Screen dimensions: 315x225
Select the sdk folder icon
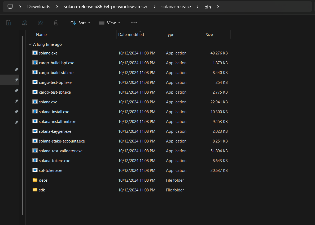point(35,190)
